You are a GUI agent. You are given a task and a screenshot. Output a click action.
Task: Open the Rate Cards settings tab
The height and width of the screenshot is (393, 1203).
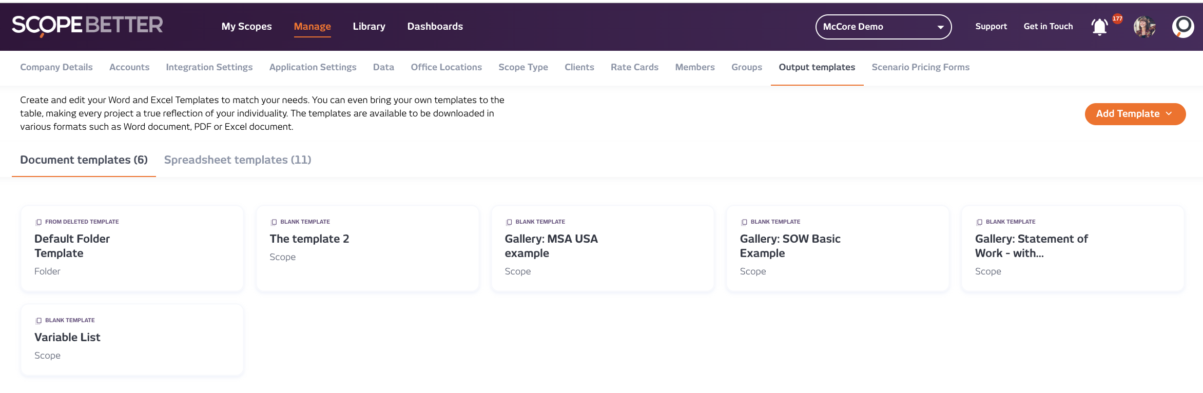click(x=634, y=67)
